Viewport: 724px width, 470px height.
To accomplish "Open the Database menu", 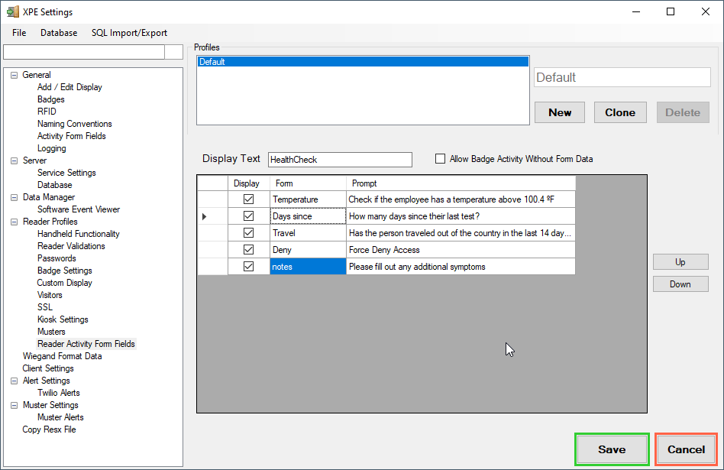I will pyautogui.click(x=59, y=33).
